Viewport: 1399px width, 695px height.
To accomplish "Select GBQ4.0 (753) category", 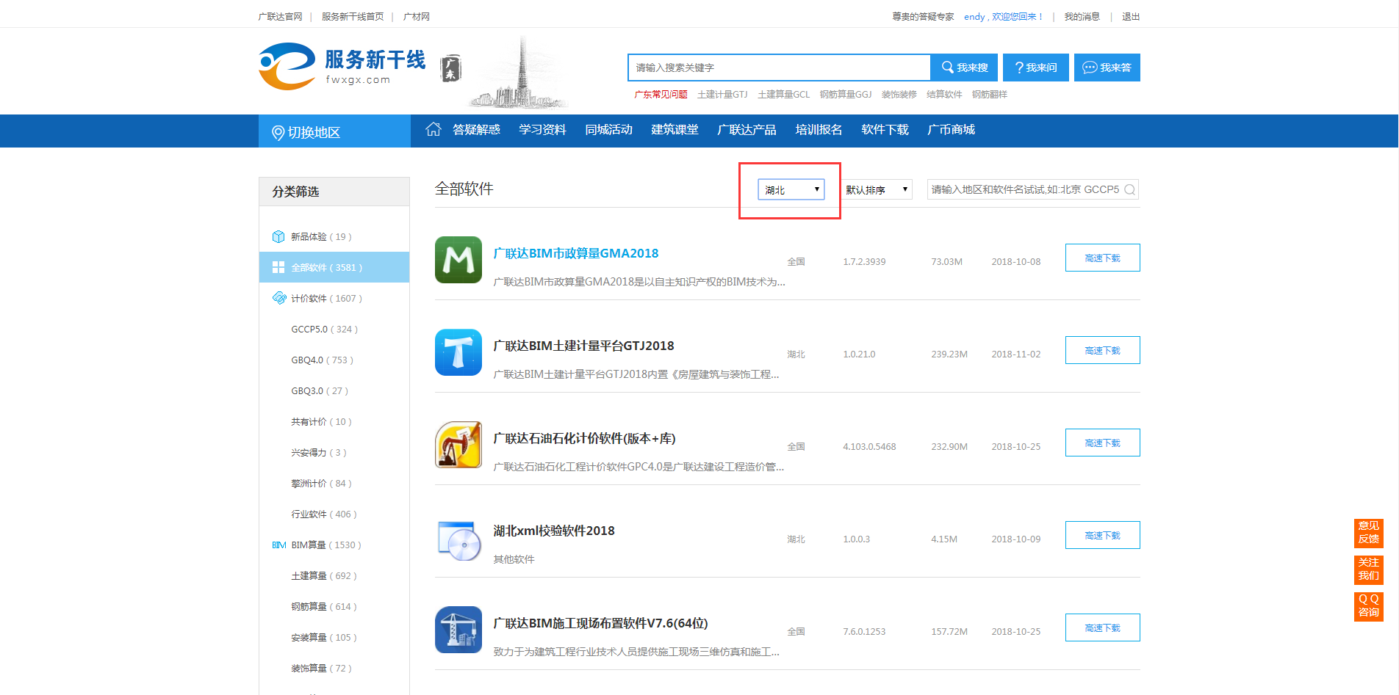I will click(322, 360).
